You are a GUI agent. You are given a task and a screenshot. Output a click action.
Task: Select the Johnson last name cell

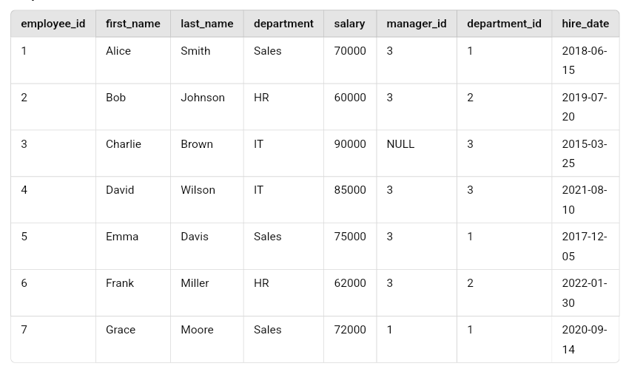(x=203, y=98)
